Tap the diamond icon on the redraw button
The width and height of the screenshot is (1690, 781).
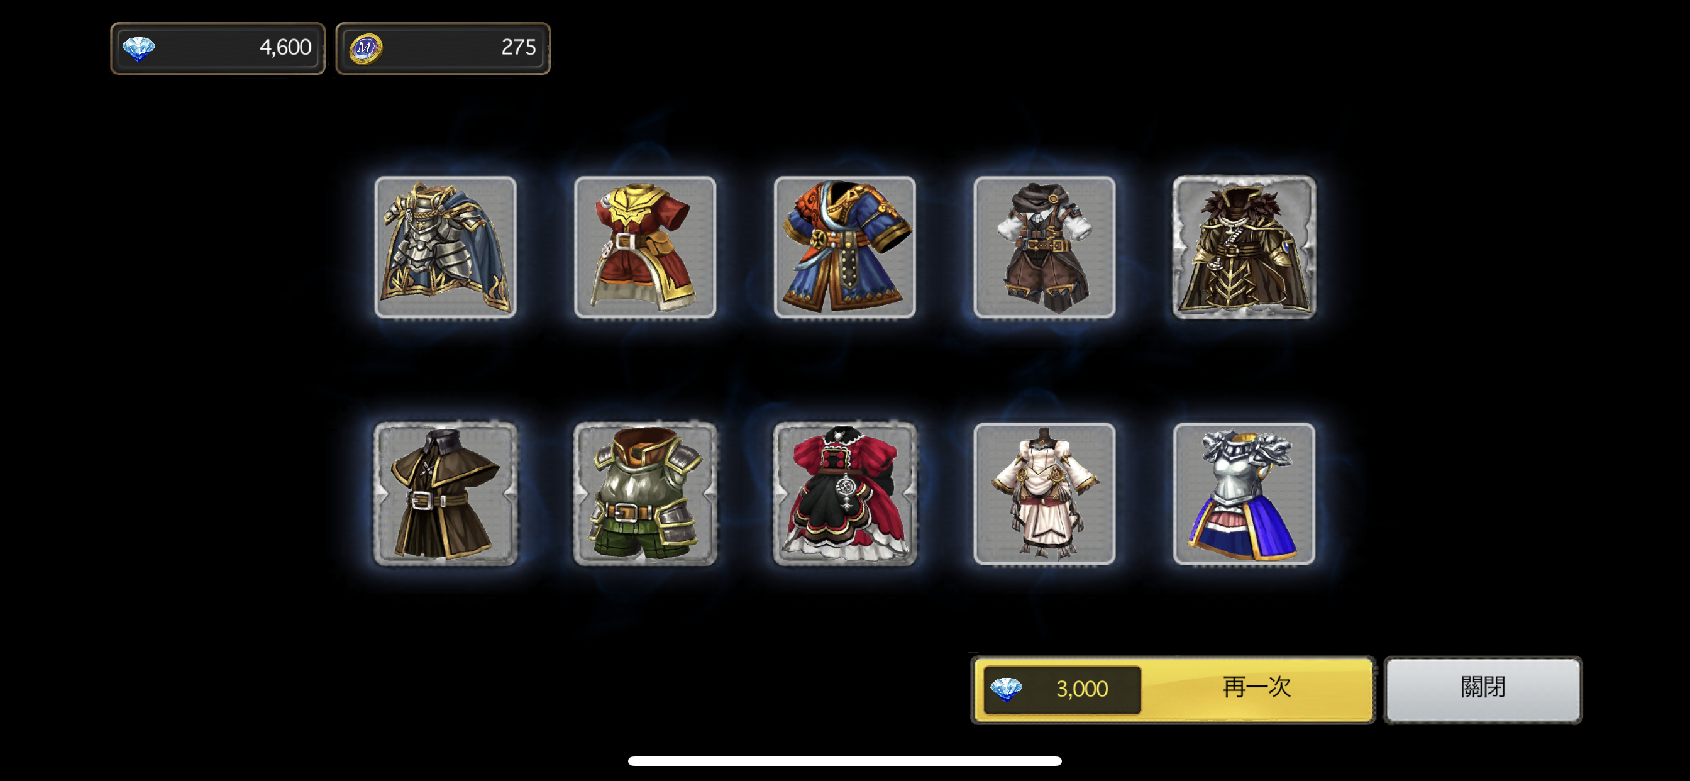(1006, 689)
